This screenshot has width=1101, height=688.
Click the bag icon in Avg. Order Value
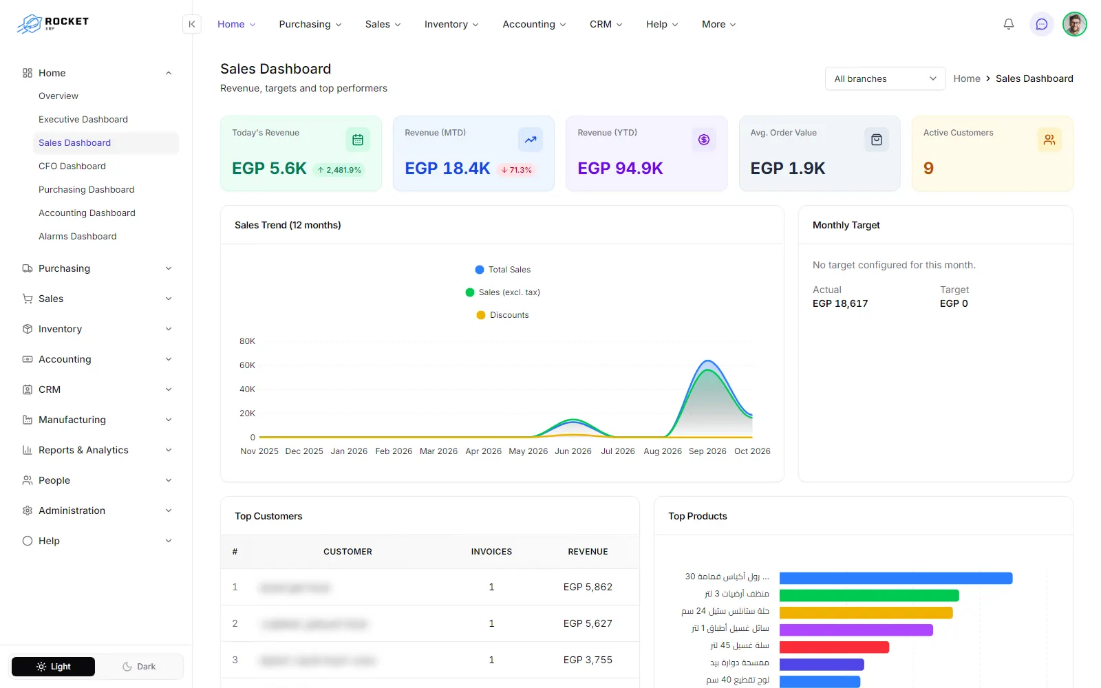(x=877, y=140)
